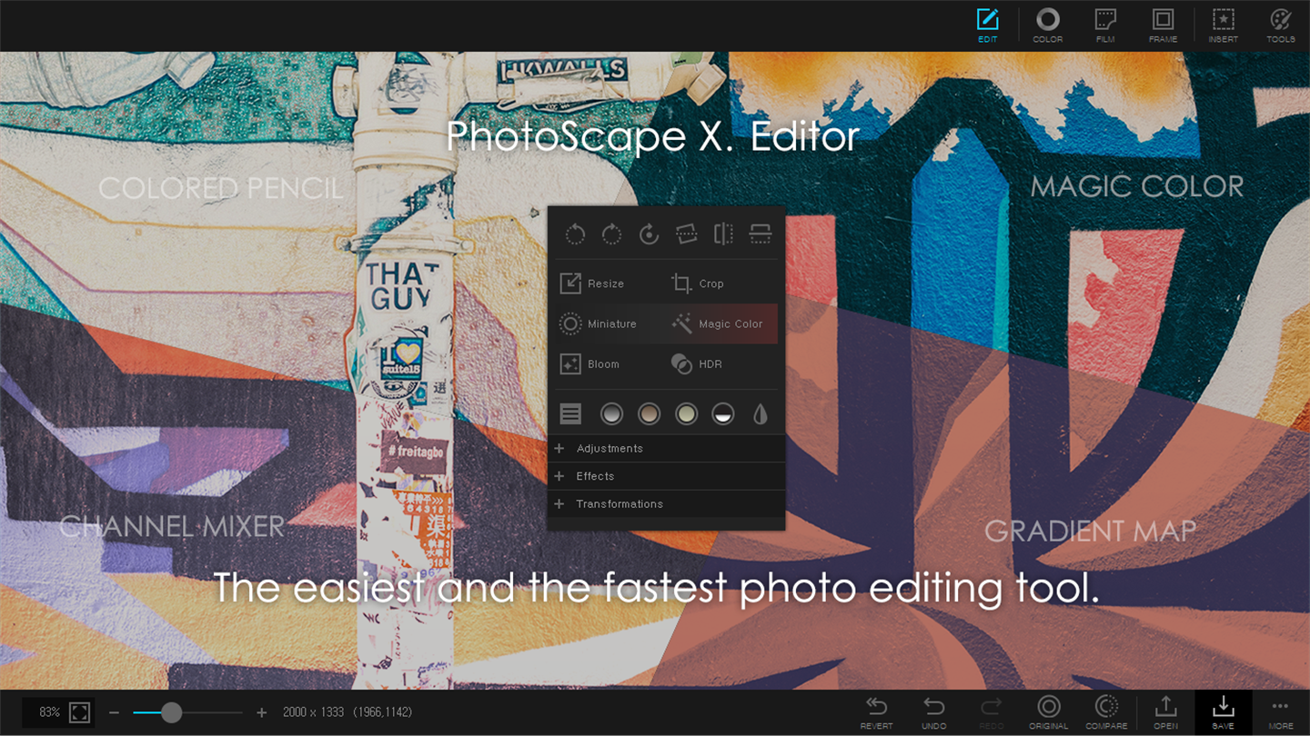Image resolution: width=1310 pixels, height=736 pixels.
Task: Select the Insert tab icon
Action: (1223, 25)
